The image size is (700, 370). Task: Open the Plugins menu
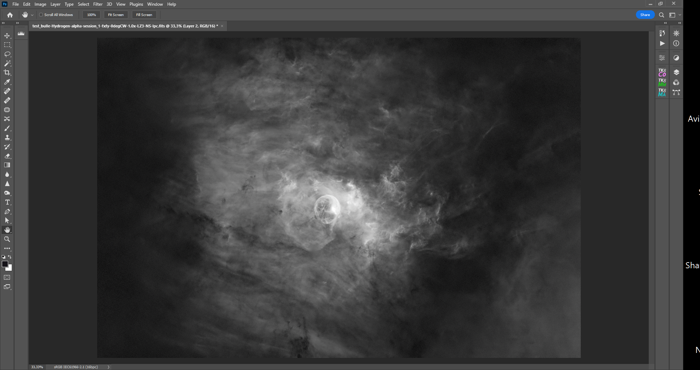(136, 4)
